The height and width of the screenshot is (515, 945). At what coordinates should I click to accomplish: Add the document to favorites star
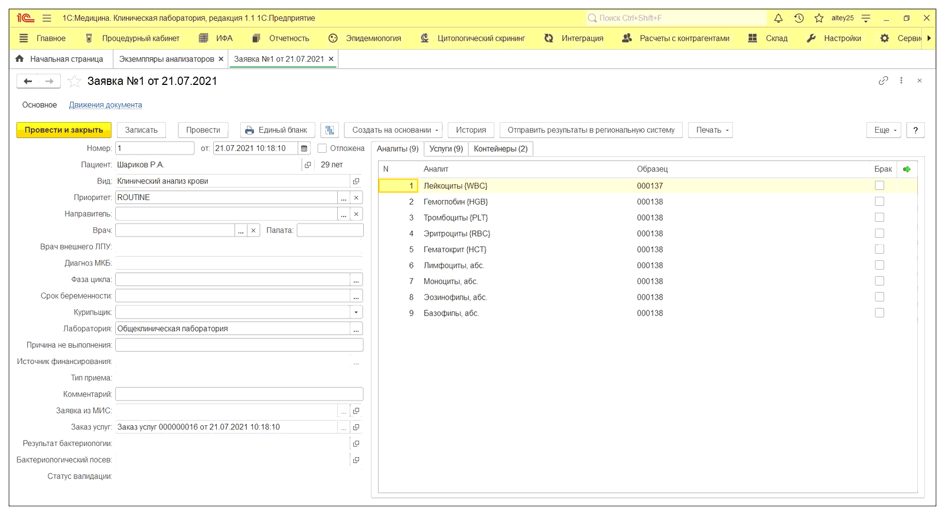click(x=74, y=81)
